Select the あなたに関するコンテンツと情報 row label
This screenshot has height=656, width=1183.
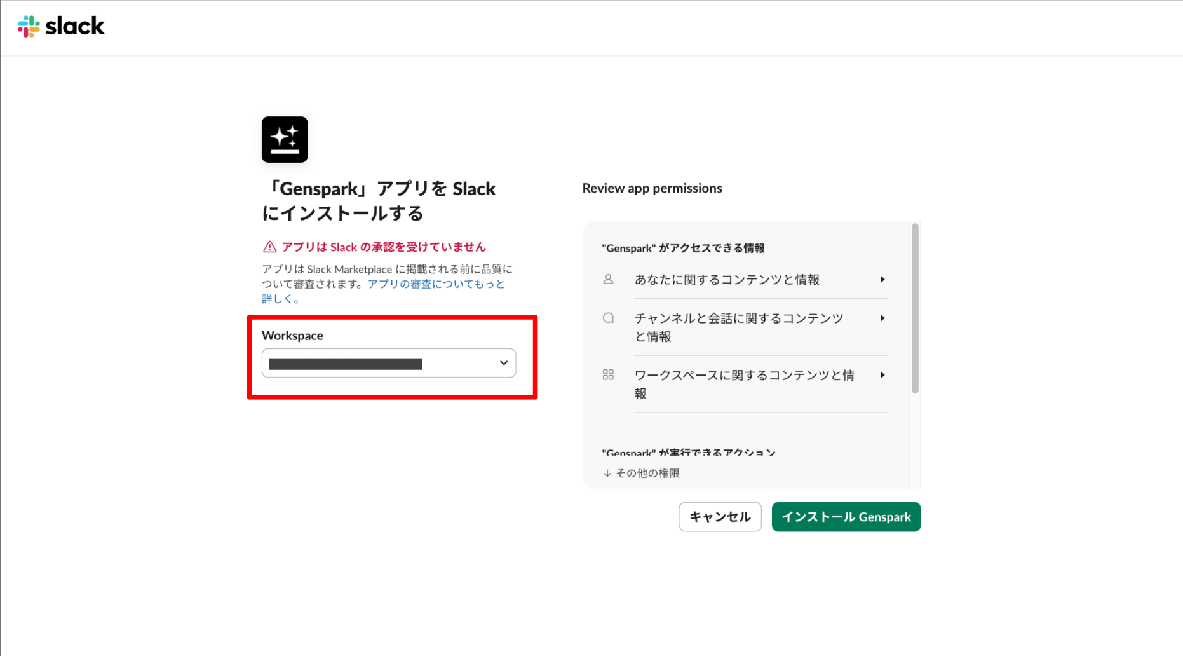tap(727, 280)
